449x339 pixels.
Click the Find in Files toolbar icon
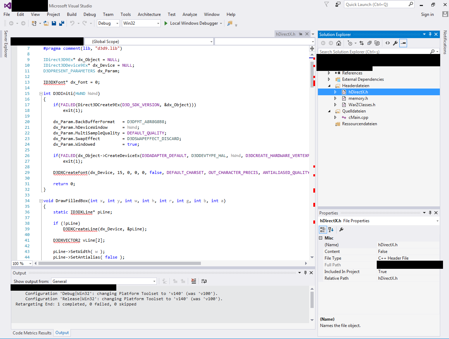[230, 23]
